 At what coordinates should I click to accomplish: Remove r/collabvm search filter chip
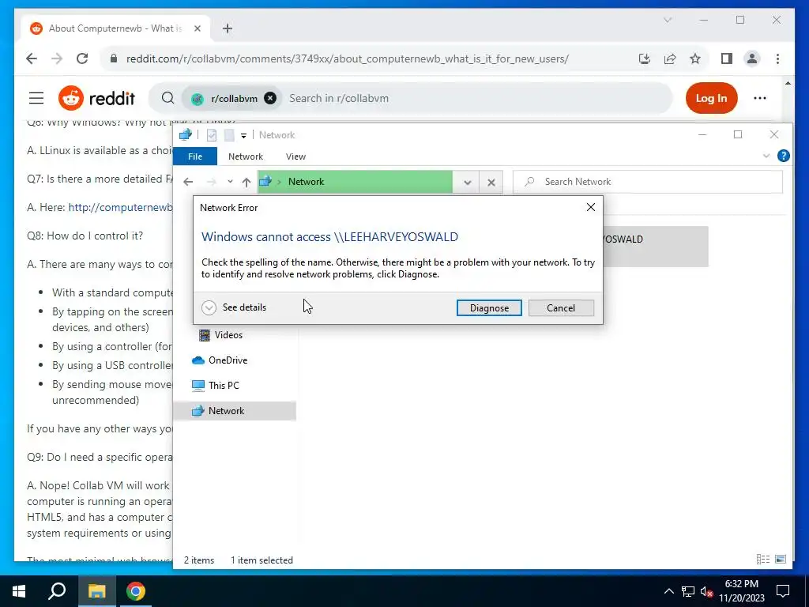270,98
